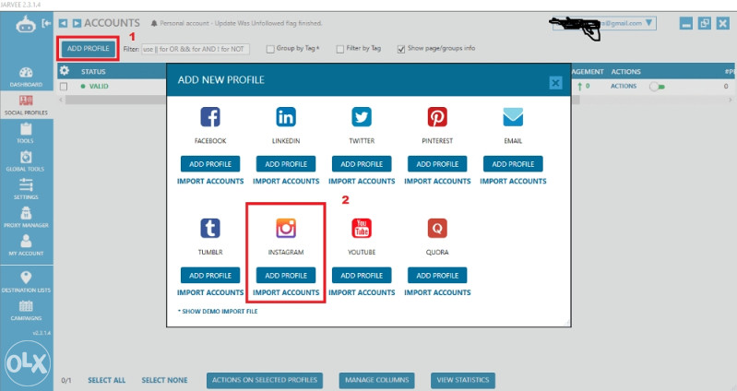Image resolution: width=737 pixels, height=391 pixels.
Task: Add a YouTube profile
Action: (x=362, y=276)
